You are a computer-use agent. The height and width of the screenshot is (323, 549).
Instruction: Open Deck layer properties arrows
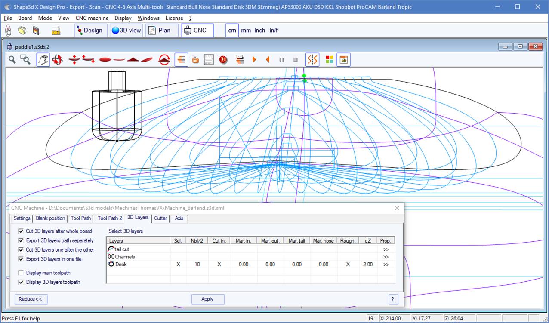tap(386, 265)
